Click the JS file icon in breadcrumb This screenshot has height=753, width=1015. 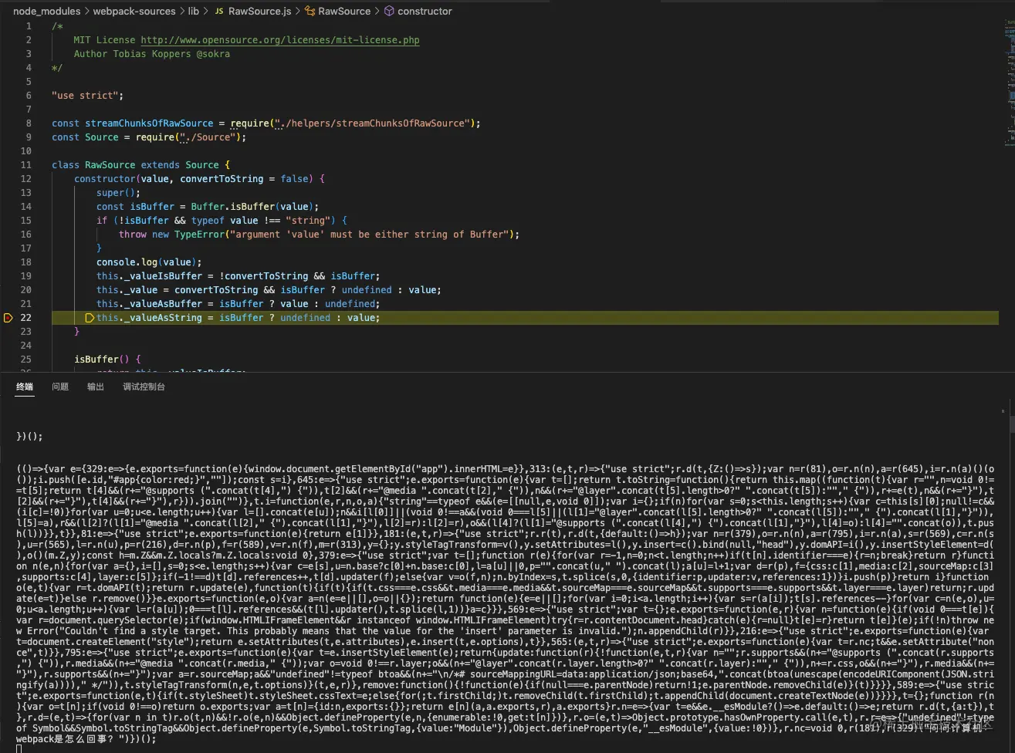[219, 12]
